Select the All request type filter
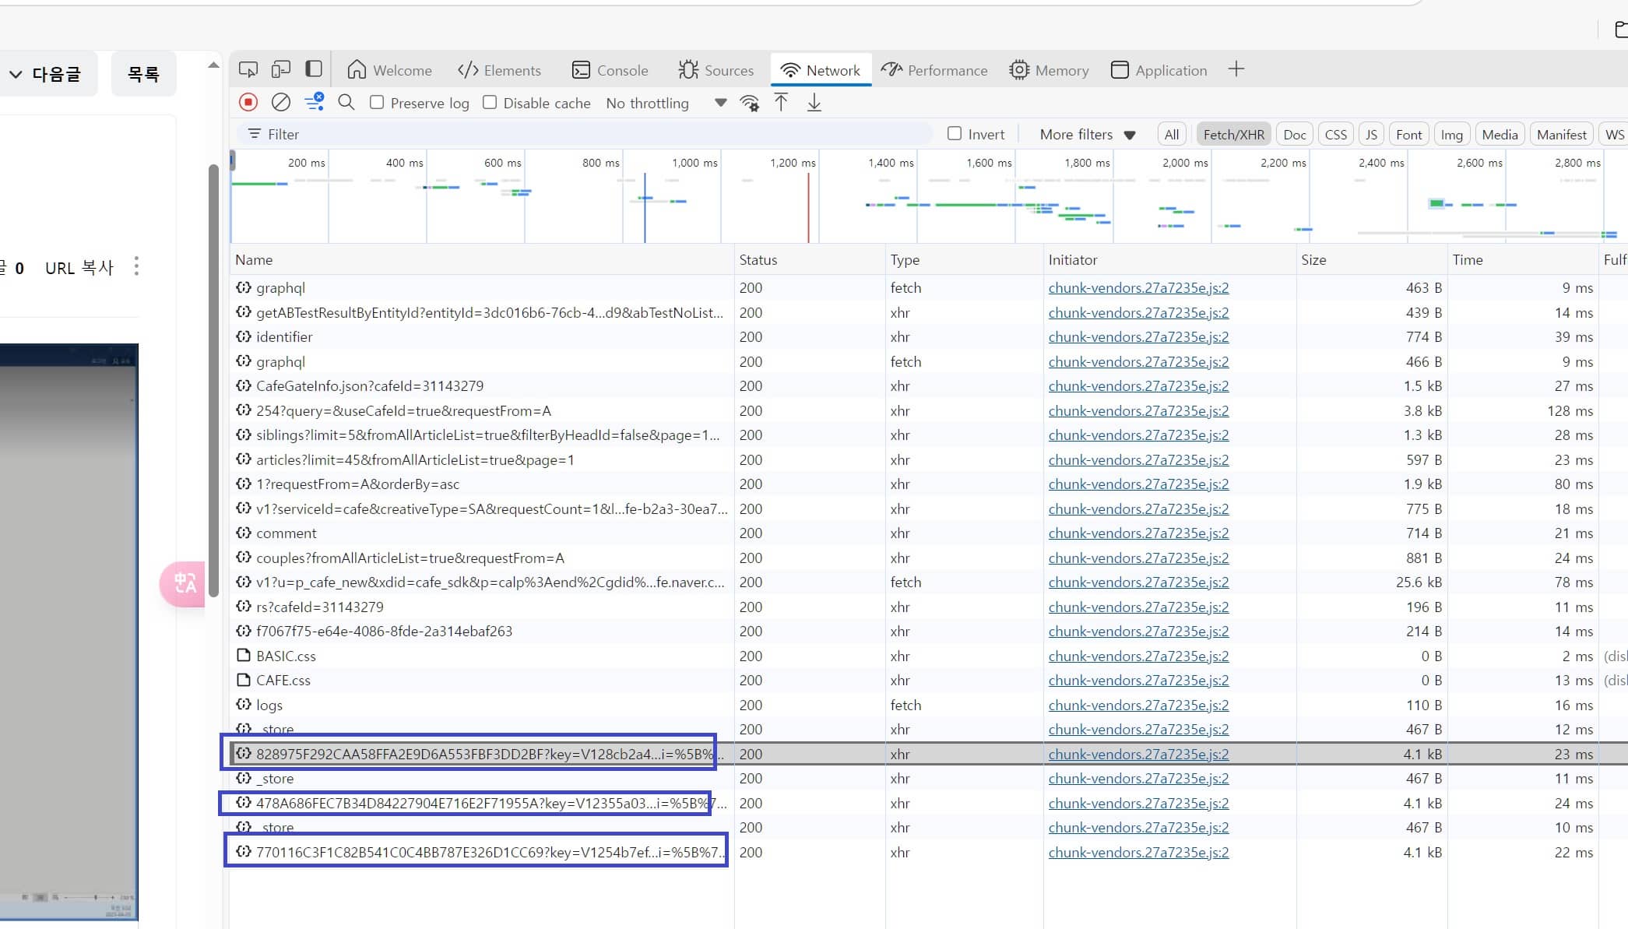The image size is (1628, 929). [1172, 134]
